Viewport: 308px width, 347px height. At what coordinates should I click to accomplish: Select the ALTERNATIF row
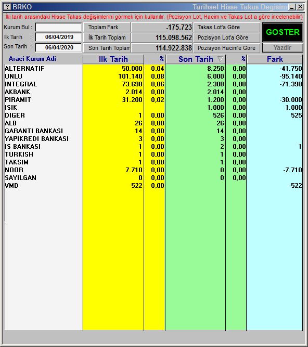[153, 68]
